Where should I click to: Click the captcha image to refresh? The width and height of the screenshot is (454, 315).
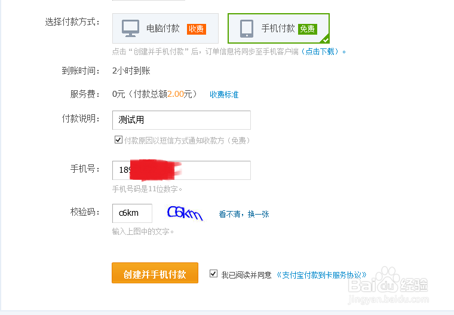pyautogui.click(x=185, y=213)
